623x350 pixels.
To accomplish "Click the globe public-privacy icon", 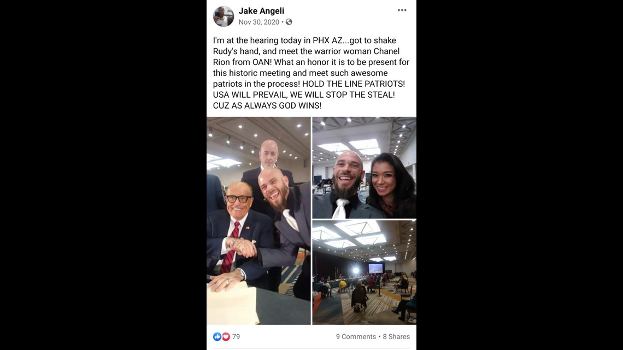I will [289, 22].
